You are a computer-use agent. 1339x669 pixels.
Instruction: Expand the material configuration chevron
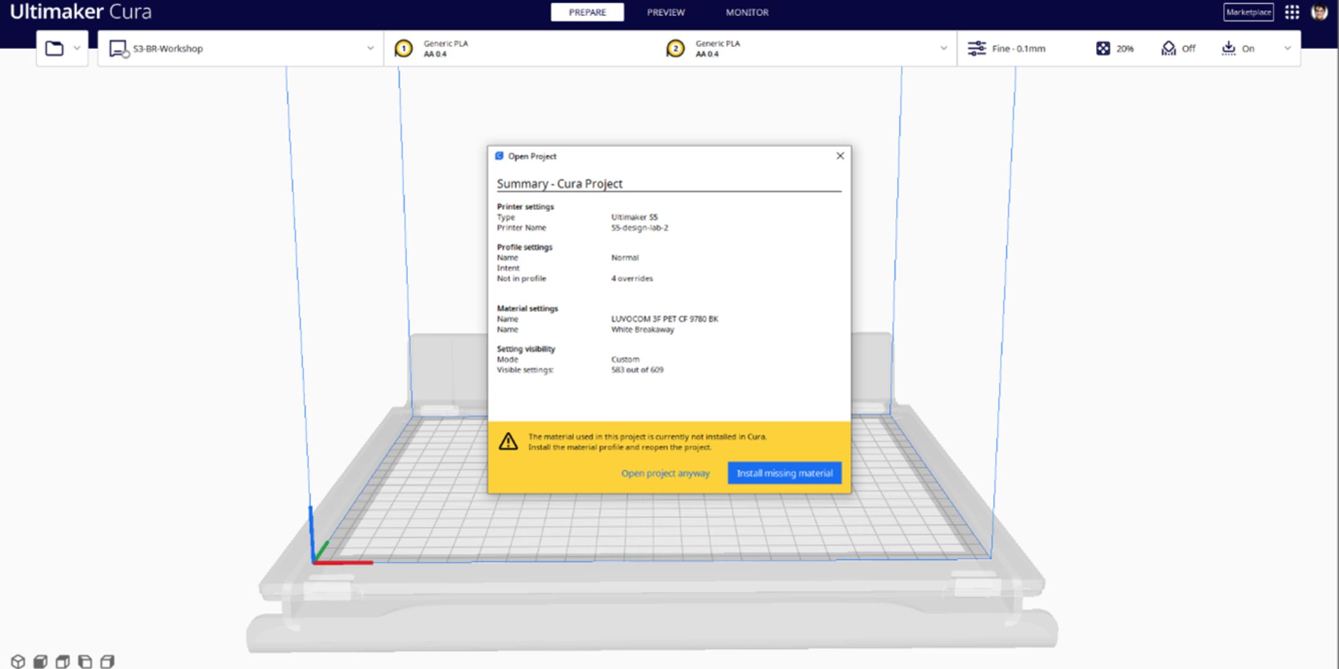coord(943,48)
